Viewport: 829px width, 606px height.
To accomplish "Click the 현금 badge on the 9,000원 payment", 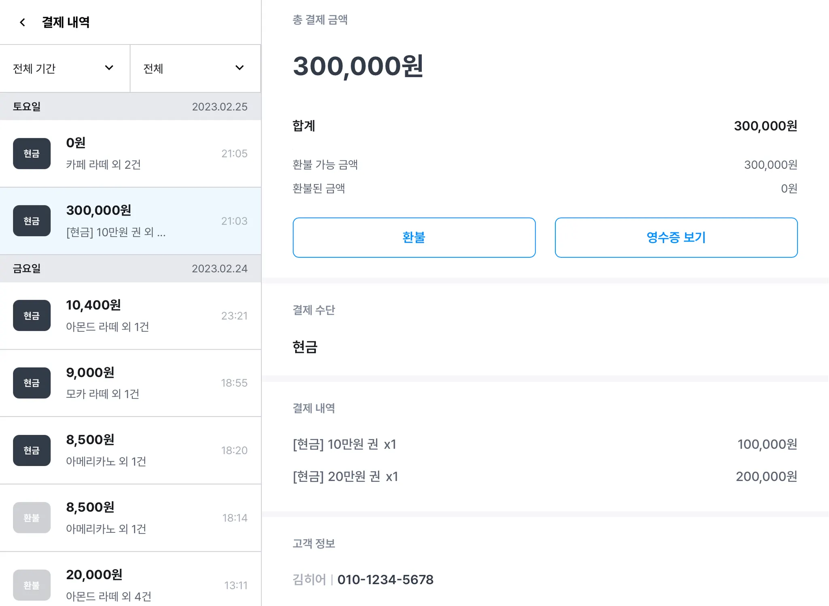I will point(32,383).
